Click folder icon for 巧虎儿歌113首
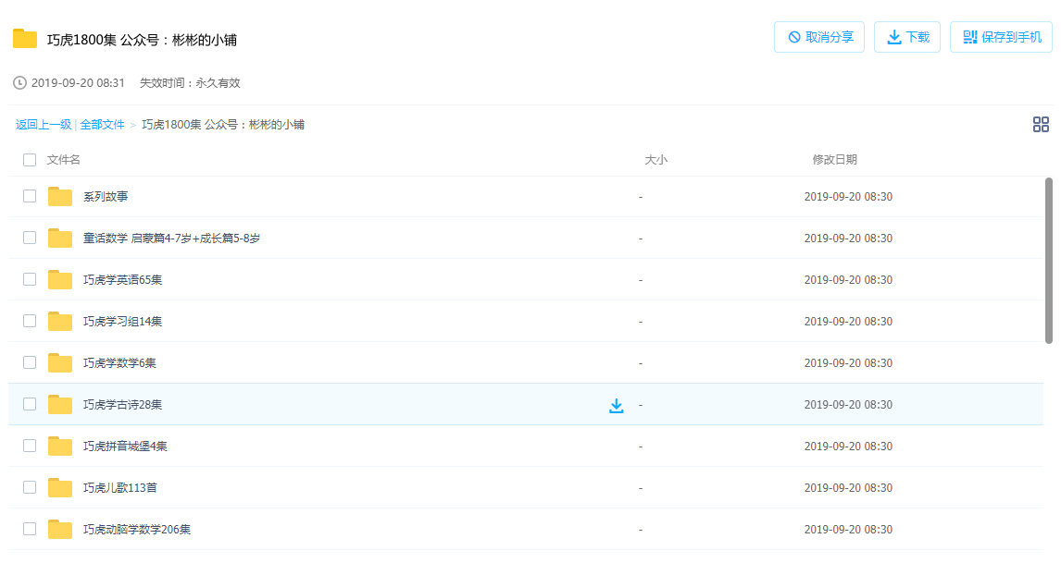 tap(60, 487)
